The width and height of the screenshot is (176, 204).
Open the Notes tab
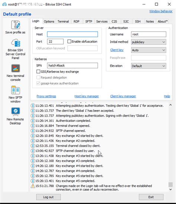[150, 22]
